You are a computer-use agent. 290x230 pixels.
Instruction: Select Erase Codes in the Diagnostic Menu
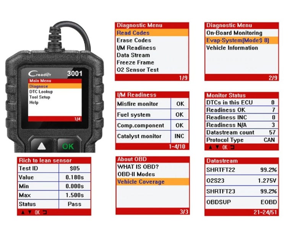coord(134,40)
